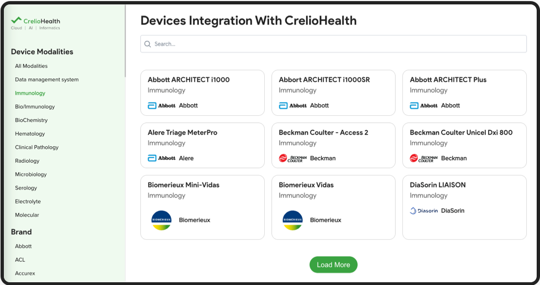Filter by Abbott brand in sidebar

coord(23,246)
